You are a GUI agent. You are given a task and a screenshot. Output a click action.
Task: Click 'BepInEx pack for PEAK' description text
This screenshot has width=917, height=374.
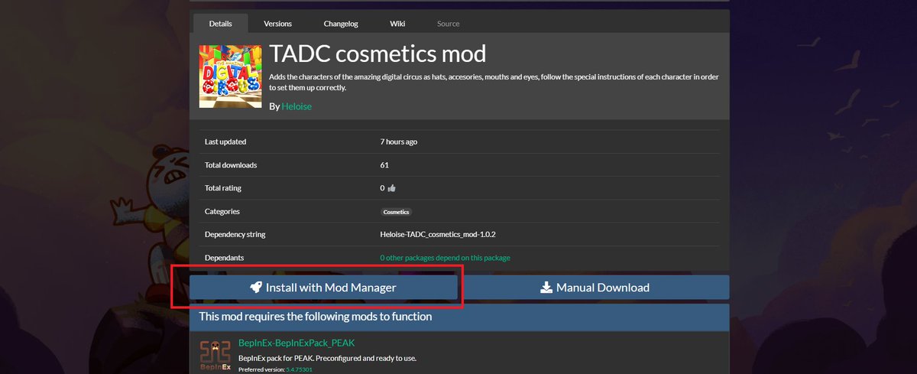(x=327, y=358)
